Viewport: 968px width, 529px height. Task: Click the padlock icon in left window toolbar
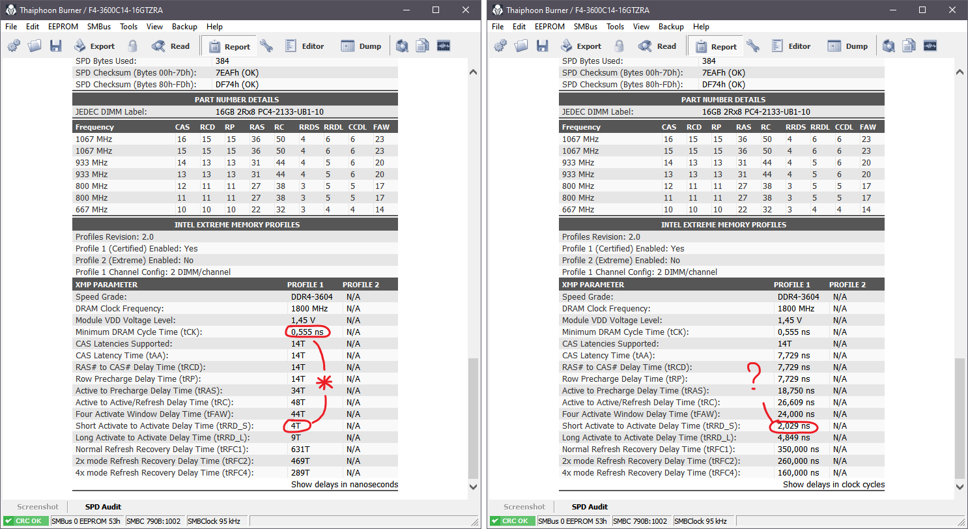(133, 46)
